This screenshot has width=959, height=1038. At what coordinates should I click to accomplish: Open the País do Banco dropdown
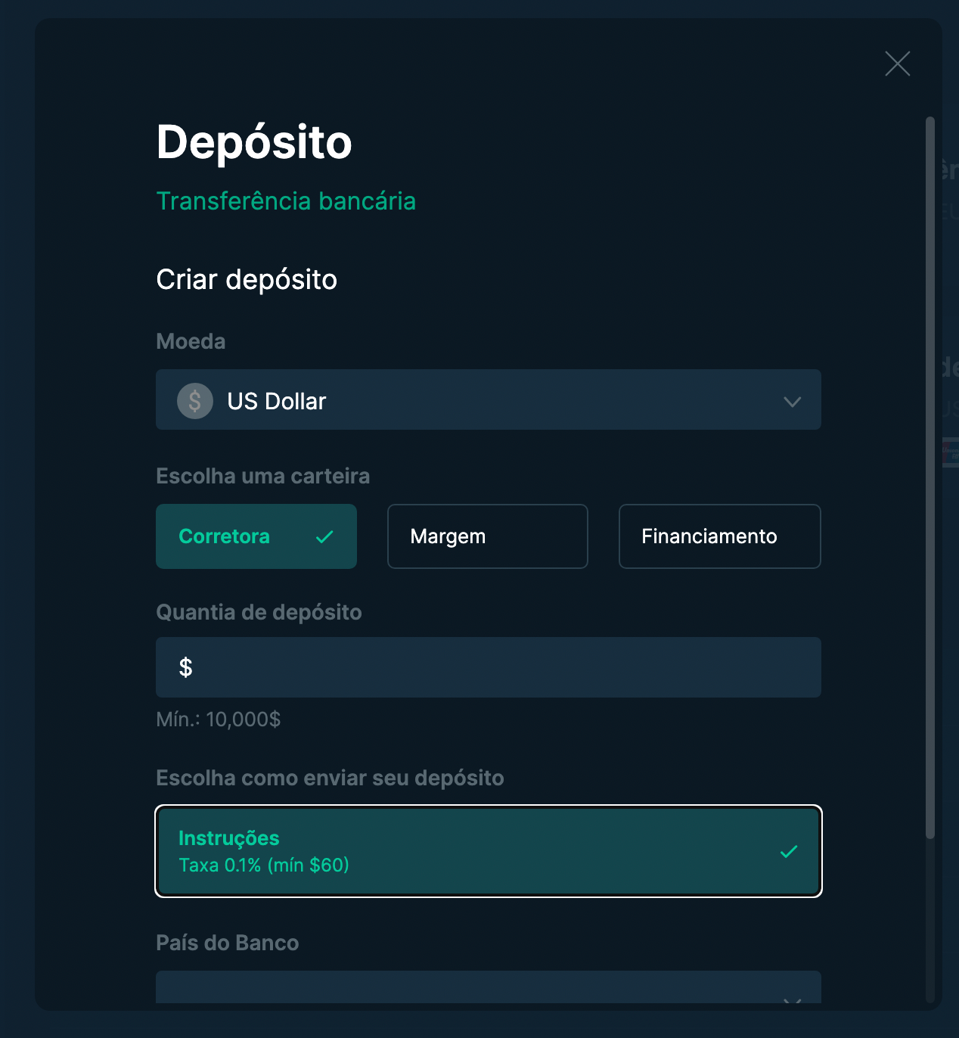click(x=489, y=987)
